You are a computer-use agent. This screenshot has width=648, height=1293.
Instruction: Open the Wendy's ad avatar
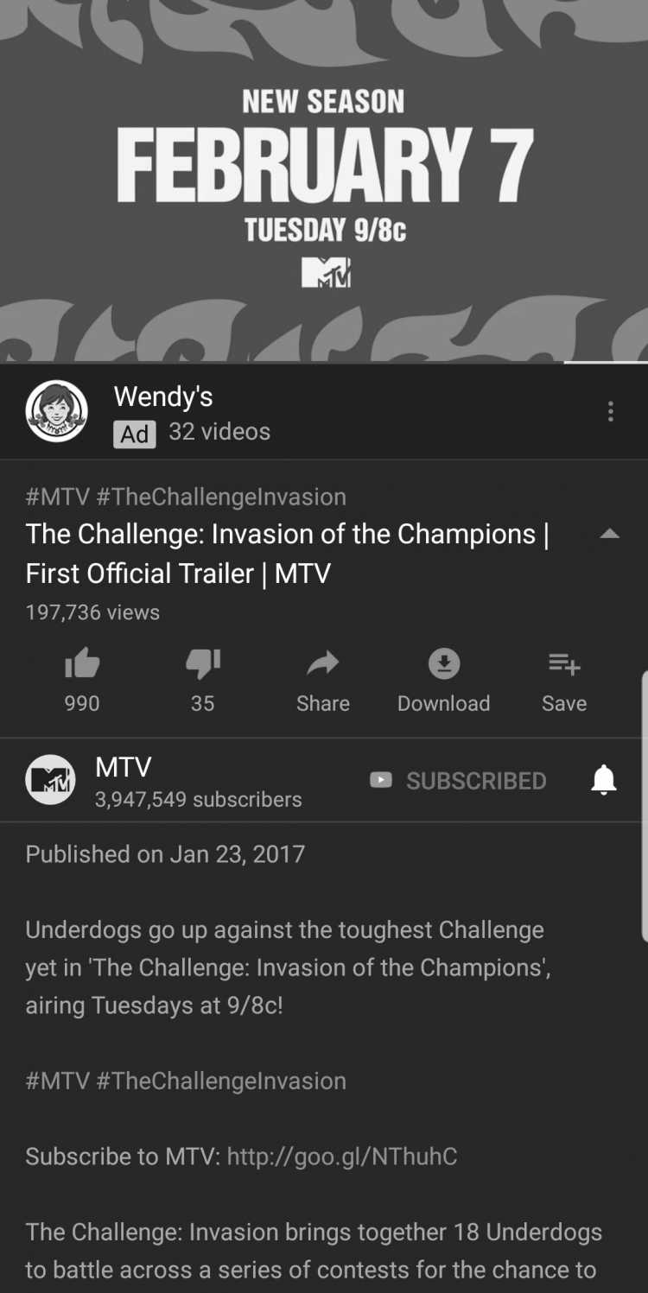[57, 411]
